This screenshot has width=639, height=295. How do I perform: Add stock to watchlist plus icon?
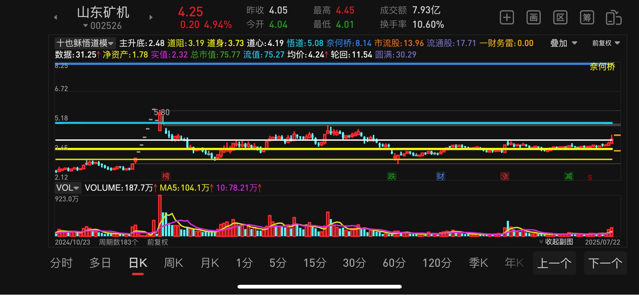507,18
